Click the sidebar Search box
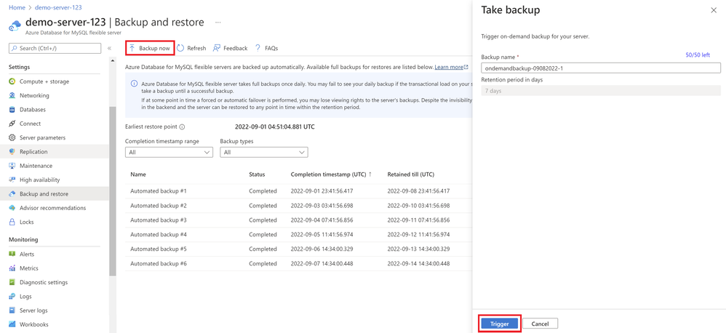The height and width of the screenshot is (333, 726). 55,48
